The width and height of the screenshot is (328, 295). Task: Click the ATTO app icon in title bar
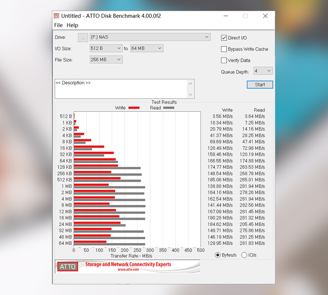pyautogui.click(x=56, y=16)
